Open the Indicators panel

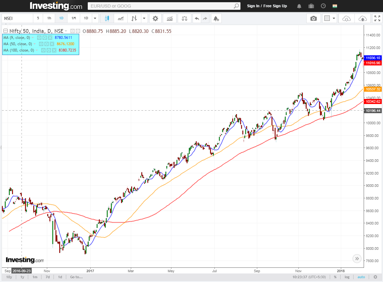[169, 18]
